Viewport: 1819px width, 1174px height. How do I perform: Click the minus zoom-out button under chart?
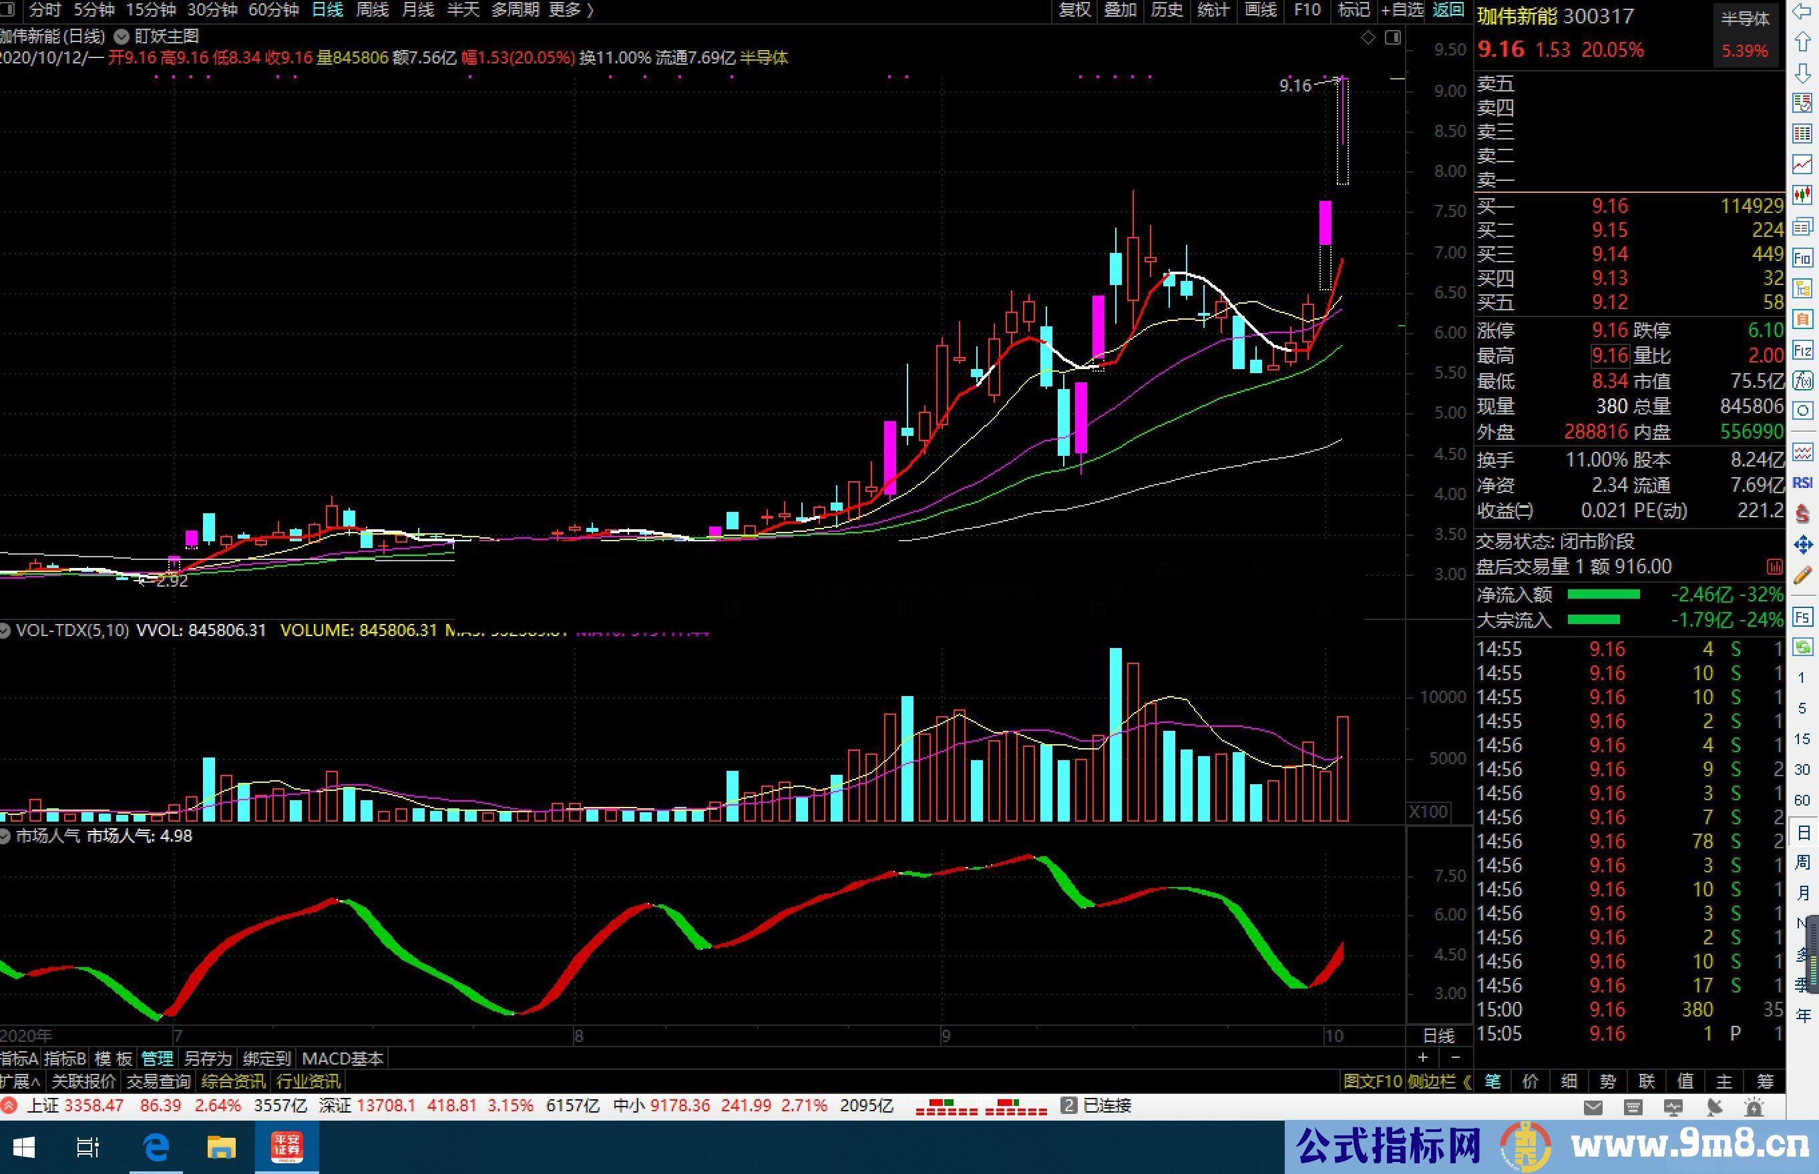[1455, 1057]
